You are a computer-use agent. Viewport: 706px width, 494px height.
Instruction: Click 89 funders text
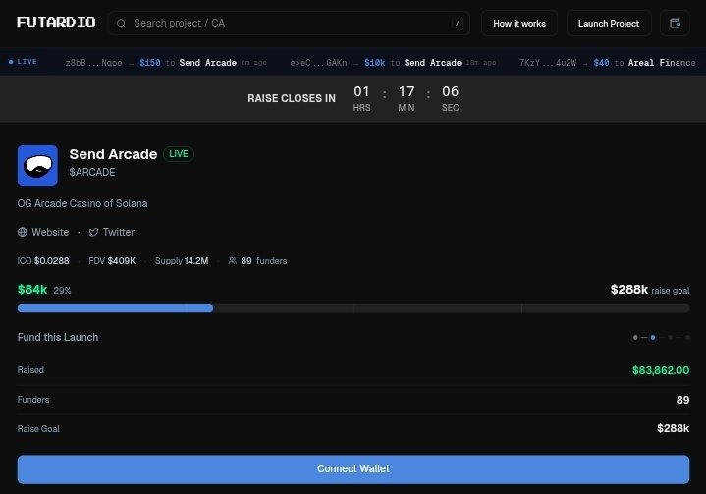(x=264, y=260)
